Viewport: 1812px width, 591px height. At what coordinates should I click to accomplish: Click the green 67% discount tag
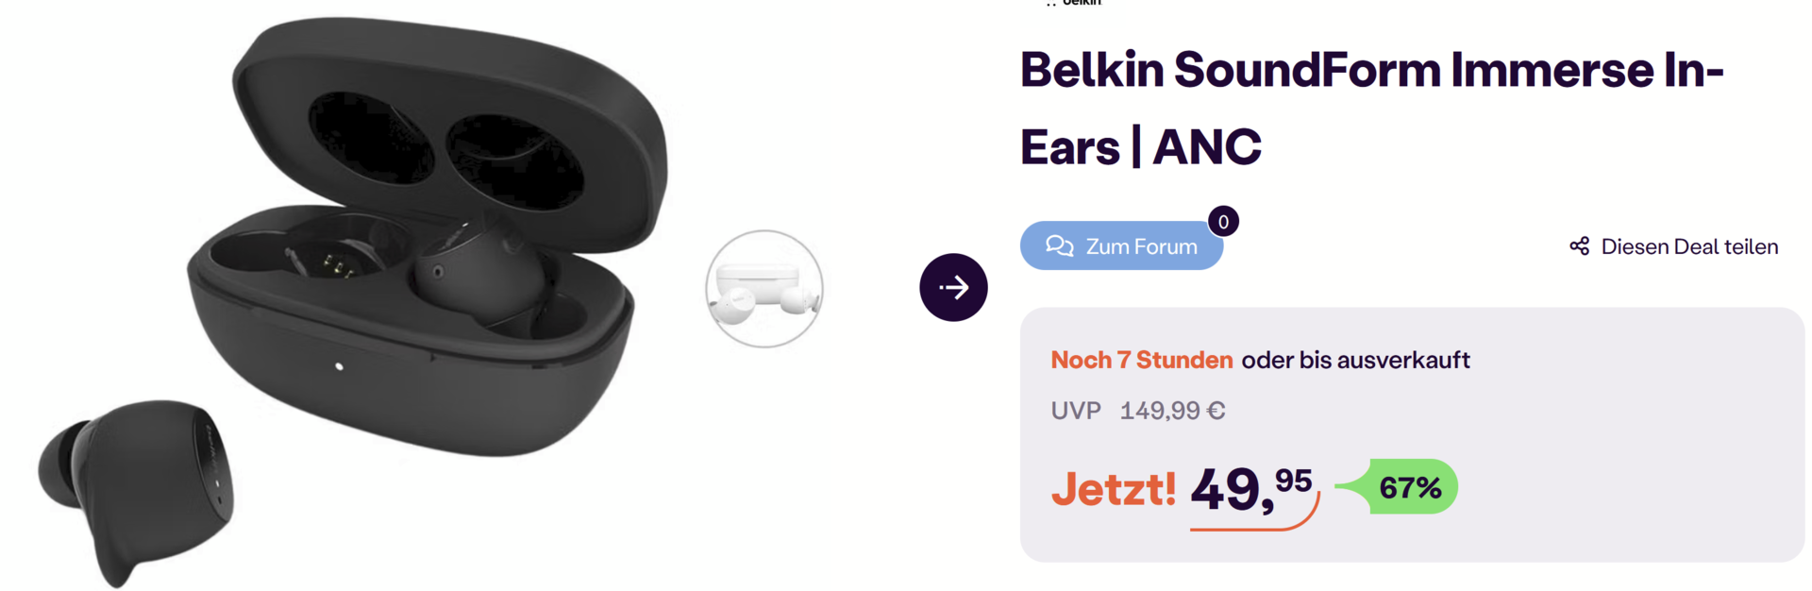point(1398,487)
